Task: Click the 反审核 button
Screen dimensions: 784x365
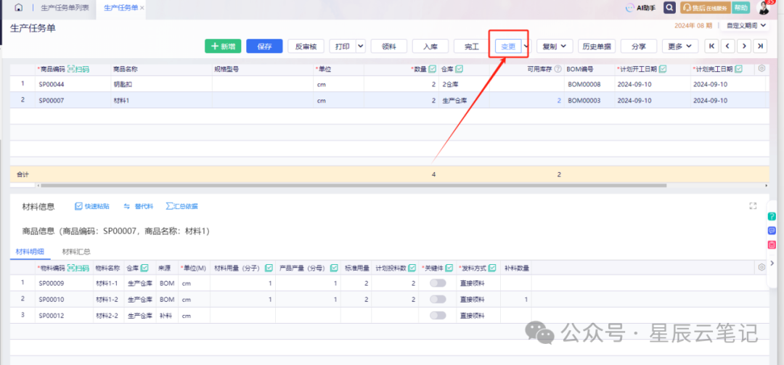Action: click(306, 46)
